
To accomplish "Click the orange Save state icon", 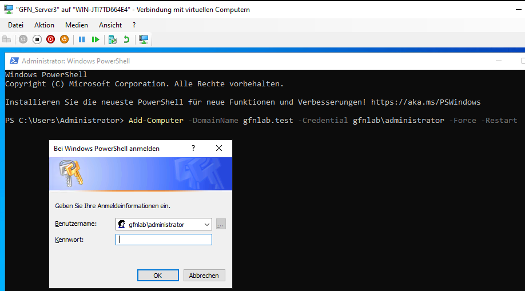I will pyautogui.click(x=64, y=39).
